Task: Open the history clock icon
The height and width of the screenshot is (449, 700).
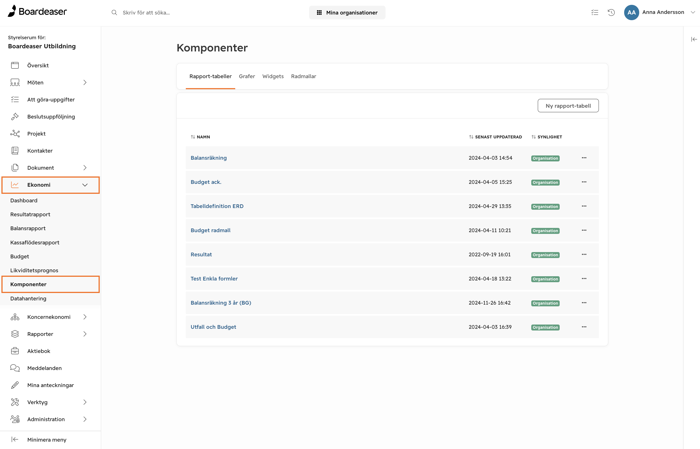Action: 611,13
